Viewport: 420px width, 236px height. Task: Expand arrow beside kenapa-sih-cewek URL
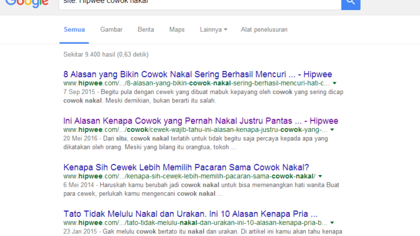tap(320, 176)
